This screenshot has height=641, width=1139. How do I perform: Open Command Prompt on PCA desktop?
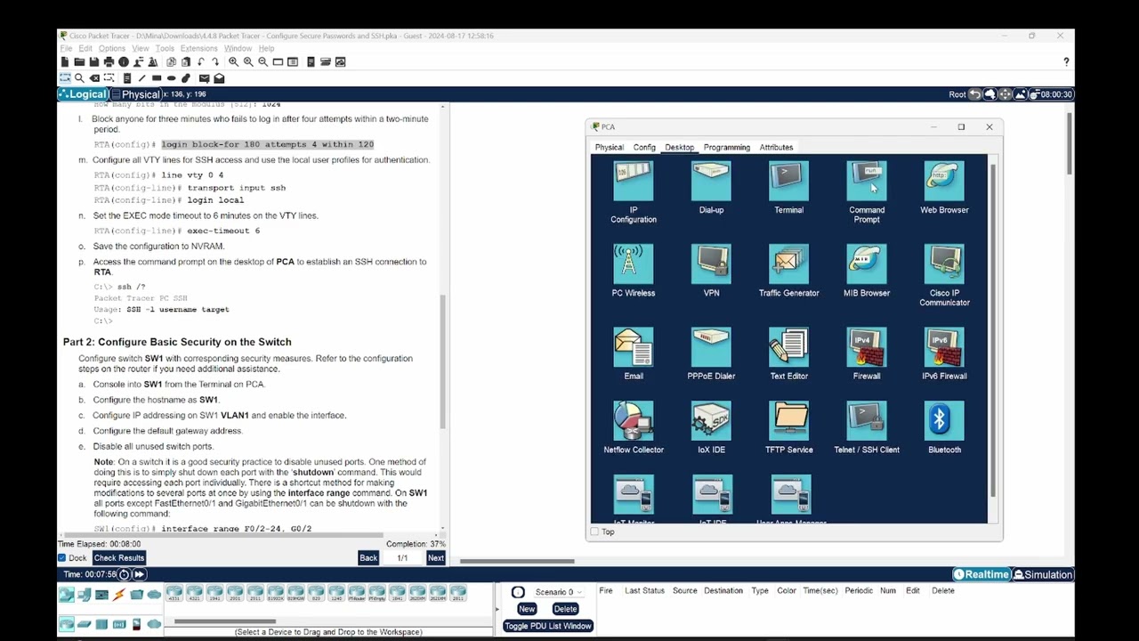866,182
